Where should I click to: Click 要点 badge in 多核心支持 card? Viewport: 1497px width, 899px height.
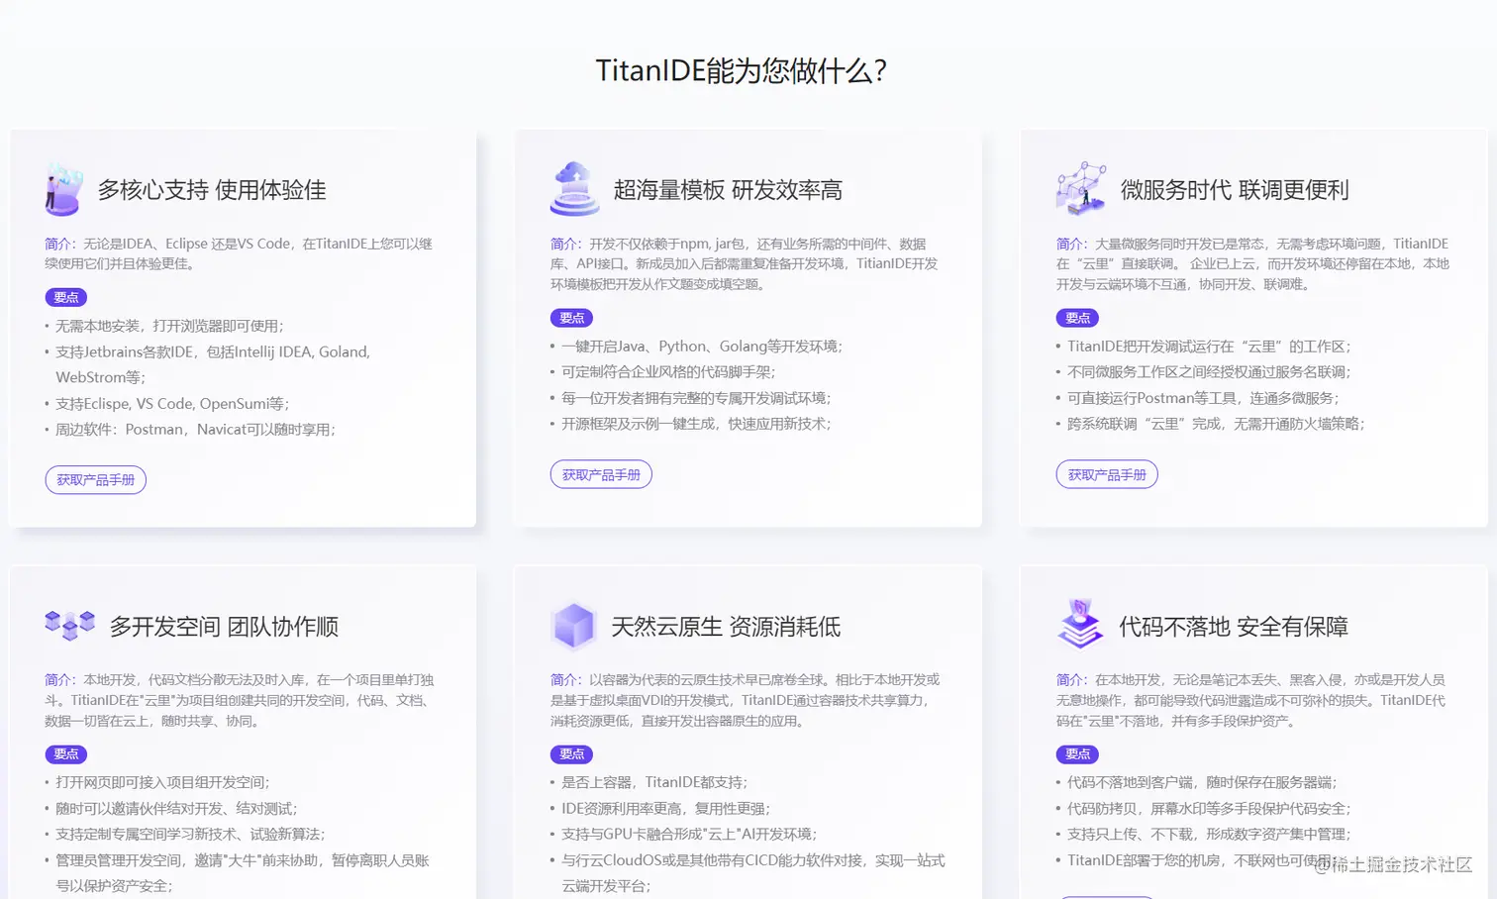point(66,297)
